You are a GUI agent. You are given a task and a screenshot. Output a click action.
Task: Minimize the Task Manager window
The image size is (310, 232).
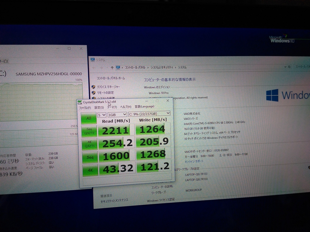click(x=58, y=48)
